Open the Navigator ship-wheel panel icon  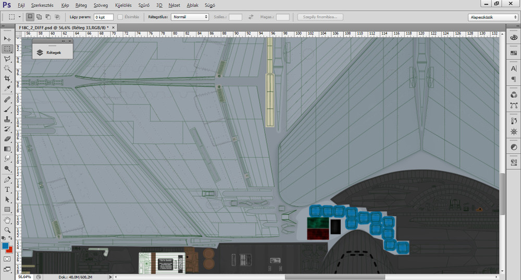coord(514,132)
